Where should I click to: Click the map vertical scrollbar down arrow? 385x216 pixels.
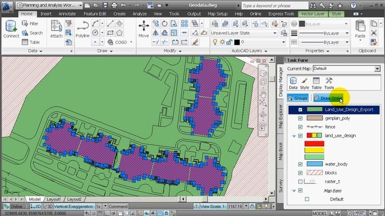point(271,193)
